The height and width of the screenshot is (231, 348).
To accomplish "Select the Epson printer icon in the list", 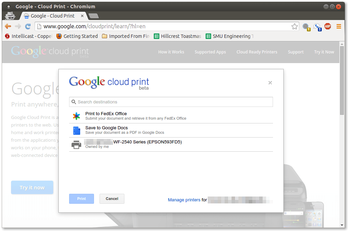I will [76, 144].
